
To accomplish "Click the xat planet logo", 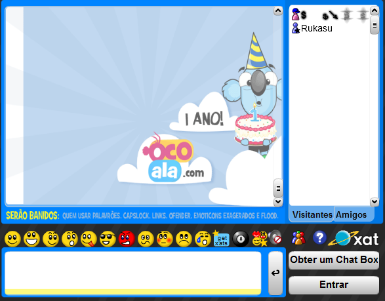I will point(354,238).
